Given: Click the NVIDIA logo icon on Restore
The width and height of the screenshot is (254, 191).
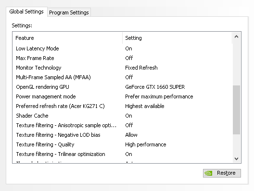Looking at the screenshot, I should point(208,173).
